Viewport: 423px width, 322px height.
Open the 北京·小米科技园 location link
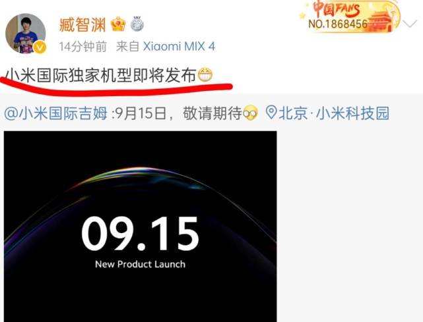pos(334,113)
